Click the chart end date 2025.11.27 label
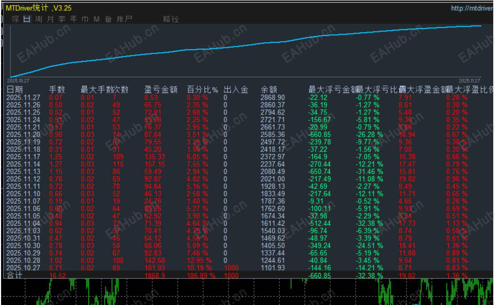 coord(469,81)
